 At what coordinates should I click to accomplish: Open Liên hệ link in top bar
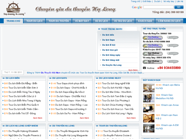180,2
